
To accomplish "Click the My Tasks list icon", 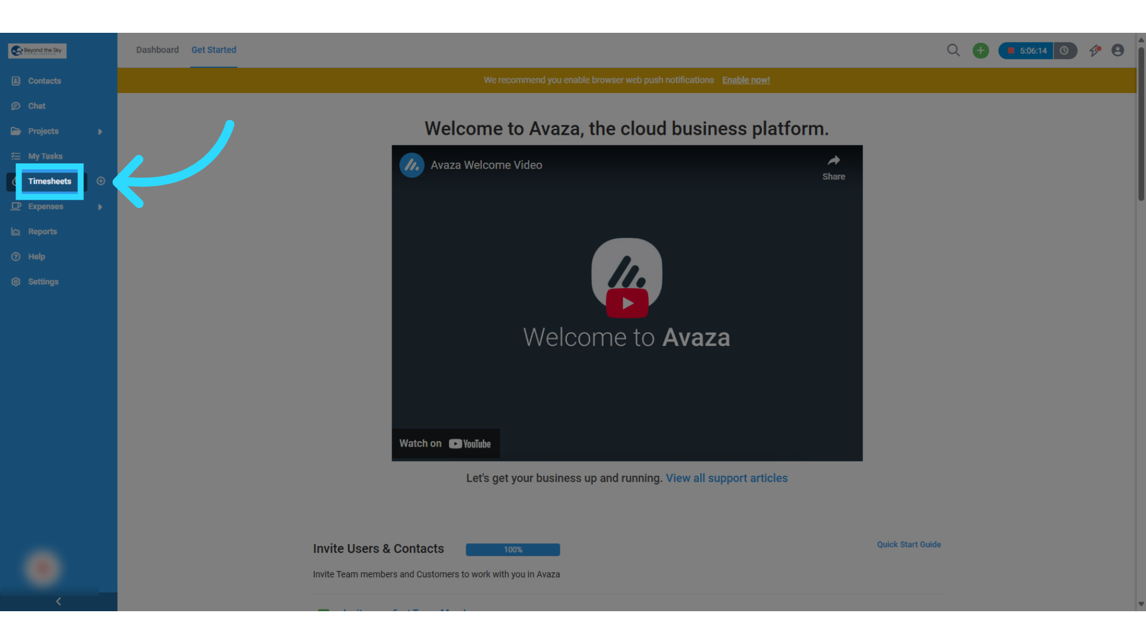I will coord(16,156).
